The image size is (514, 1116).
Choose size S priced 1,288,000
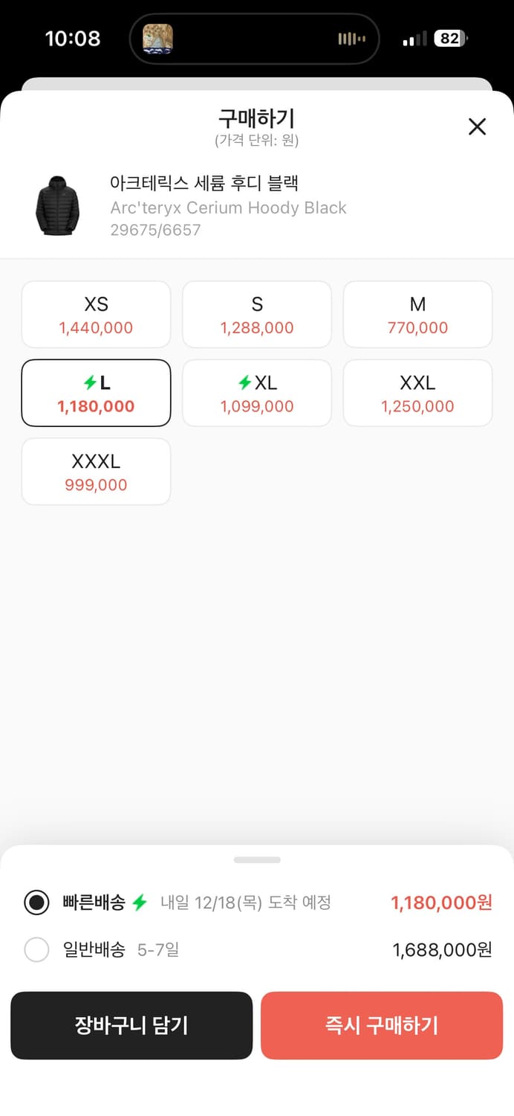[x=257, y=315]
